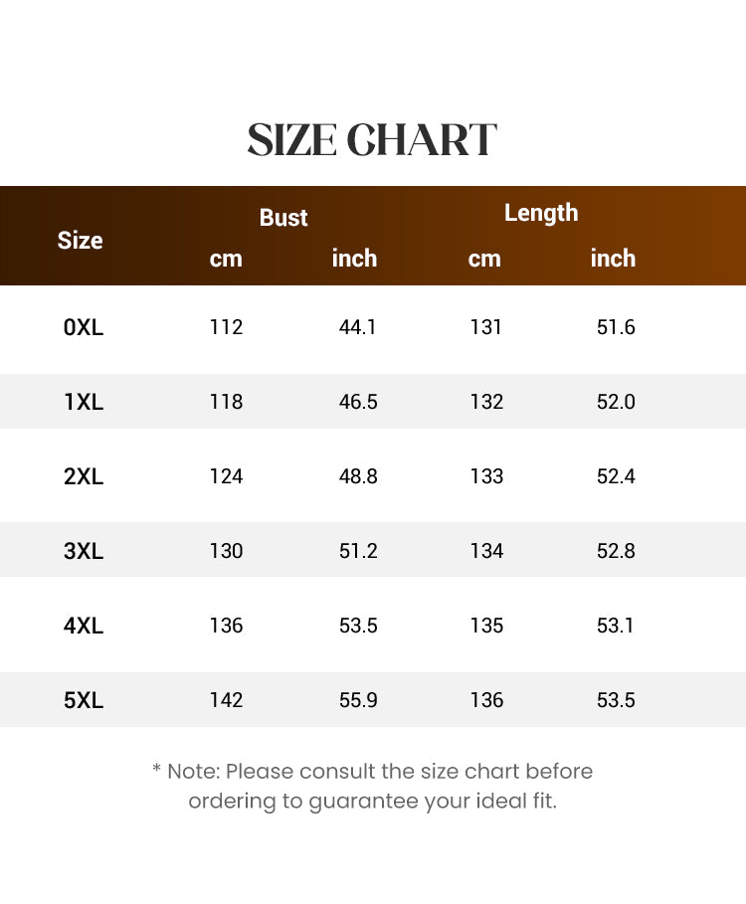Click the SIZE CHART title
This screenshot has width=746, height=904.
pyautogui.click(x=372, y=139)
